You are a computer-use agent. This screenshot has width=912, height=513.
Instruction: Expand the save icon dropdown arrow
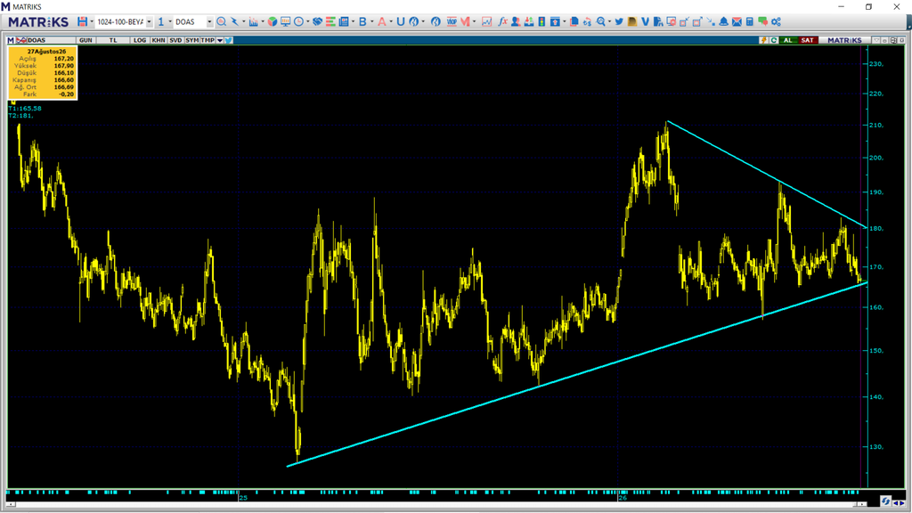tap(92, 21)
